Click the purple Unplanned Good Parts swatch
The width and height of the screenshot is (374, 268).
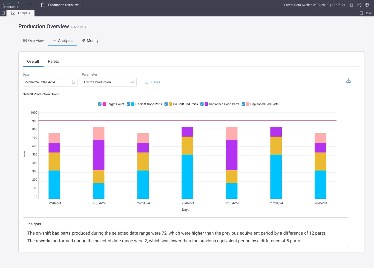[x=206, y=104]
